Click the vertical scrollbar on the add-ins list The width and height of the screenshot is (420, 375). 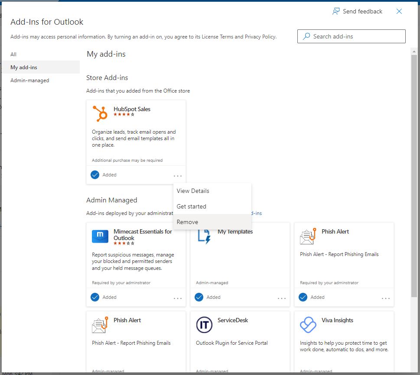click(x=414, y=173)
